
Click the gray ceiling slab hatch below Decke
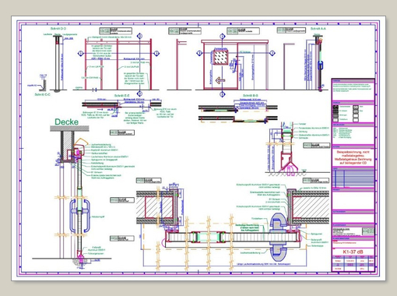pyautogui.click(x=69, y=129)
